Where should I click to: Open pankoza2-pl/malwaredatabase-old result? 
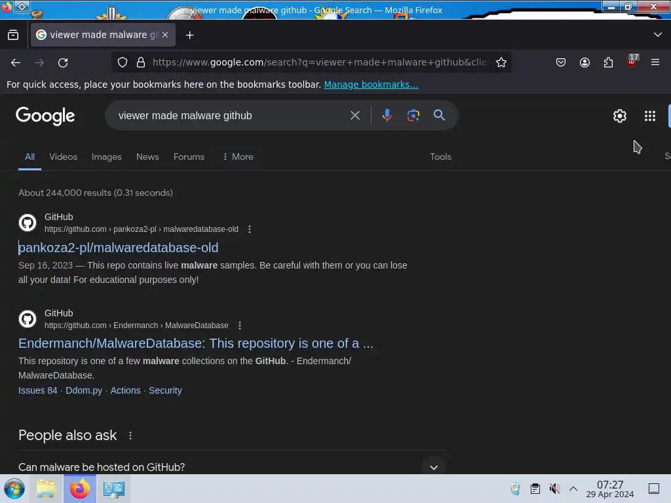tap(119, 248)
